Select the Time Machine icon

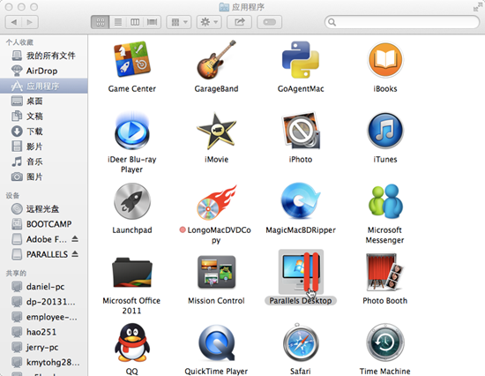pos(384,342)
